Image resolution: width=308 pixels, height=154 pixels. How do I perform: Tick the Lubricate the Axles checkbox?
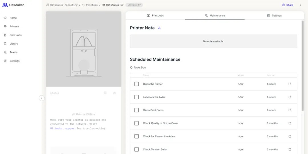click(x=137, y=97)
